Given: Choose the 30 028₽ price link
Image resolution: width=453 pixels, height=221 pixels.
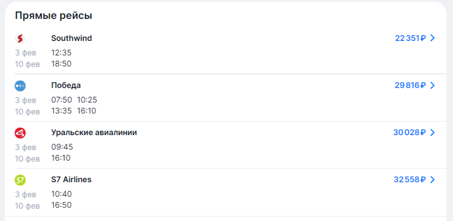Looking at the screenshot, I should (x=410, y=133).
